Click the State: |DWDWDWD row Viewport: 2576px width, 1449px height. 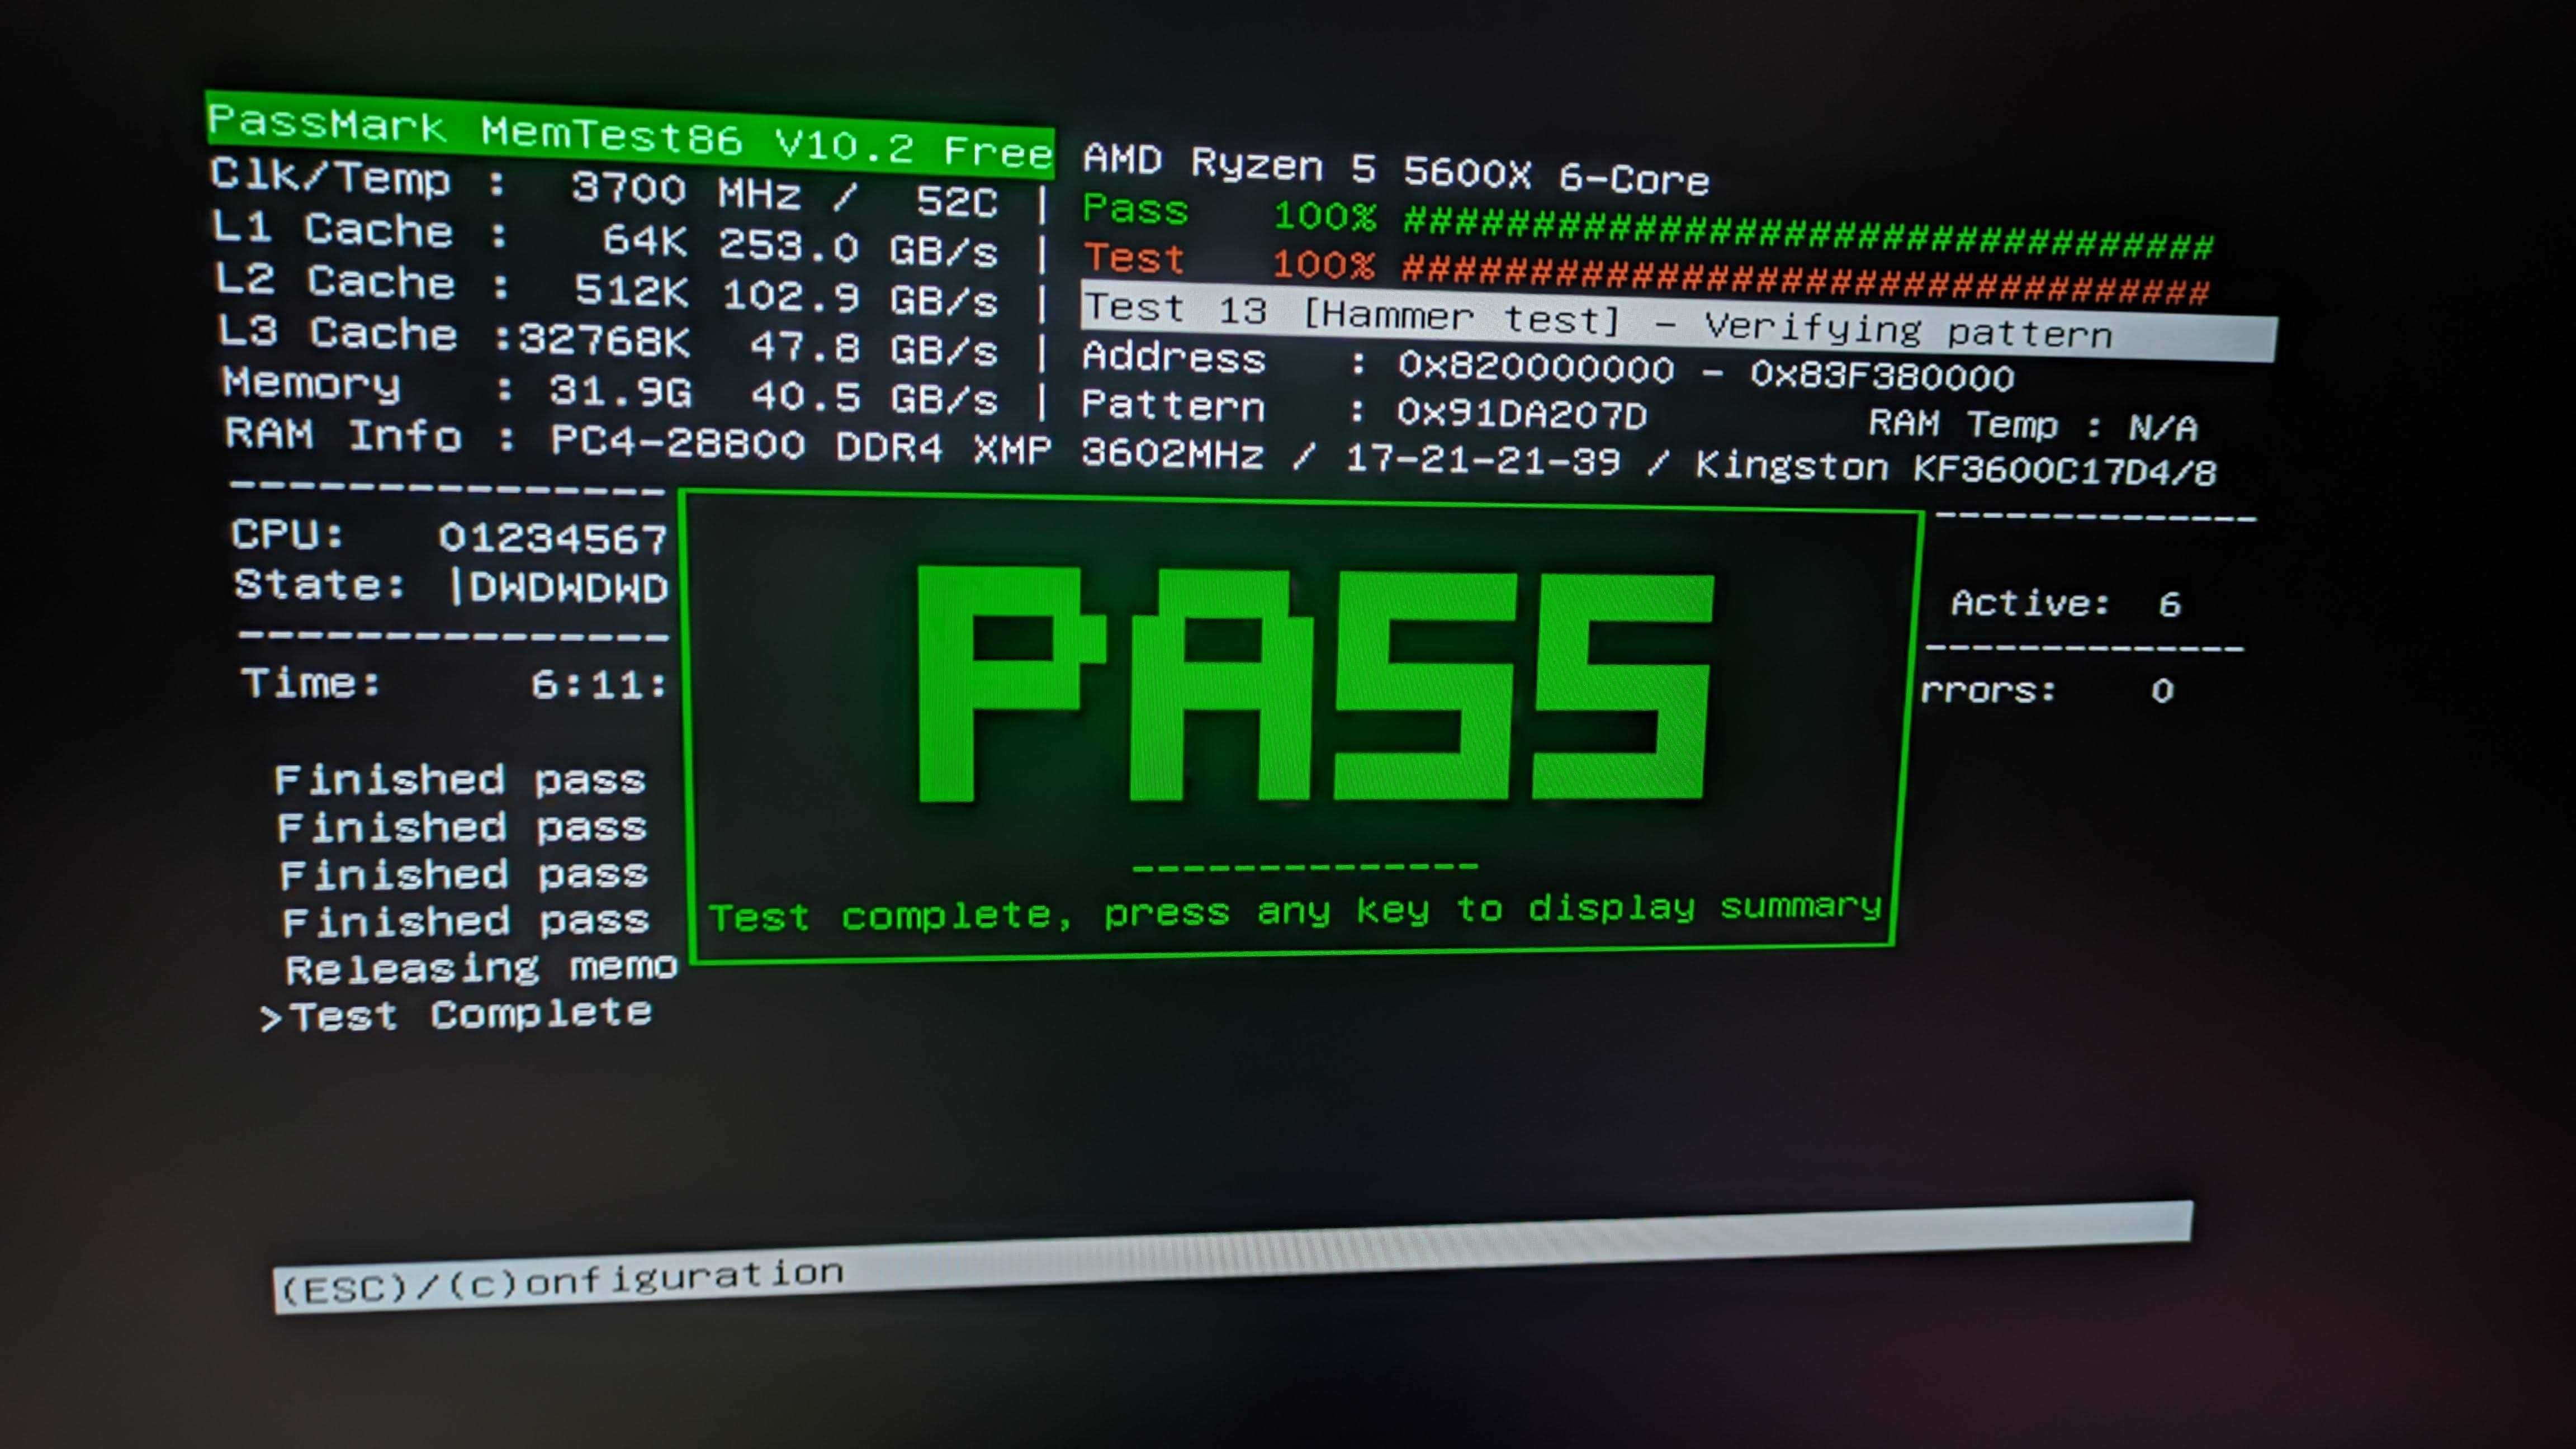tap(451, 587)
